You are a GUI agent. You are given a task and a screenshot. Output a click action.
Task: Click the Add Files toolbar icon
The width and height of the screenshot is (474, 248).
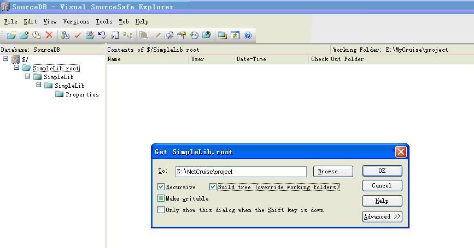coord(24,35)
